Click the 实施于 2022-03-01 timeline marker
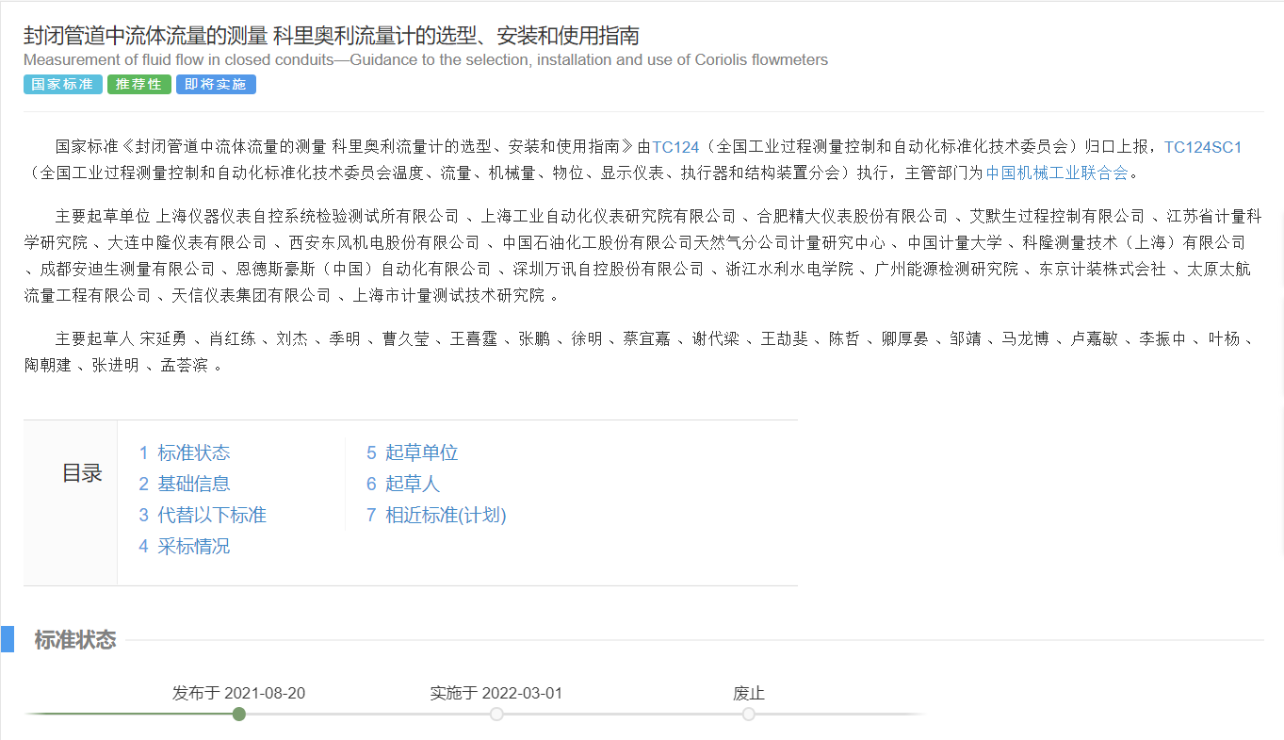The image size is (1284, 740). pyautogui.click(x=496, y=715)
